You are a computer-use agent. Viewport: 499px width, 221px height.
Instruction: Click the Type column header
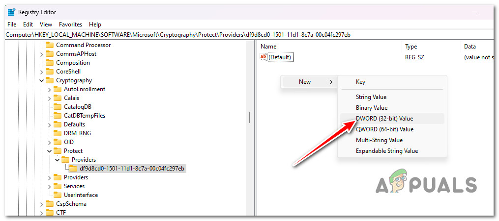coord(431,47)
